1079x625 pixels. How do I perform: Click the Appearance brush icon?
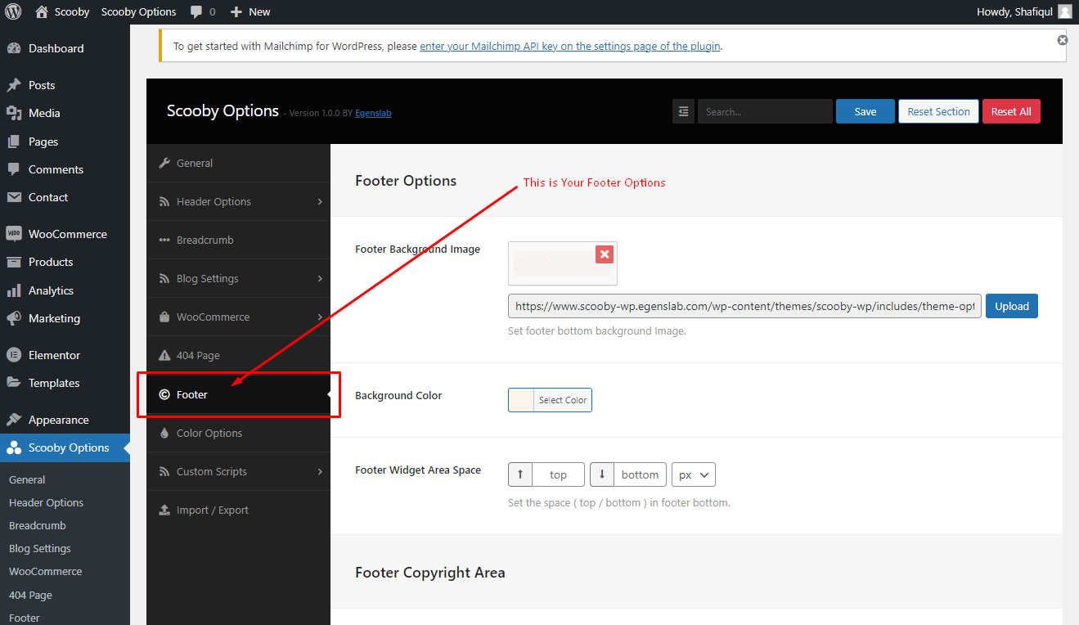[x=14, y=420]
